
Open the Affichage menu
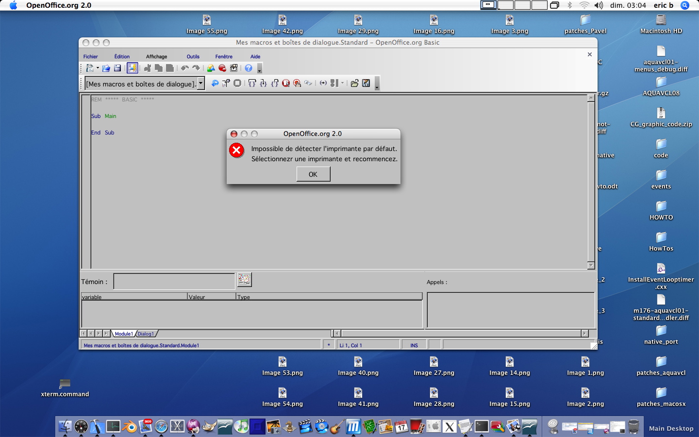tap(156, 57)
